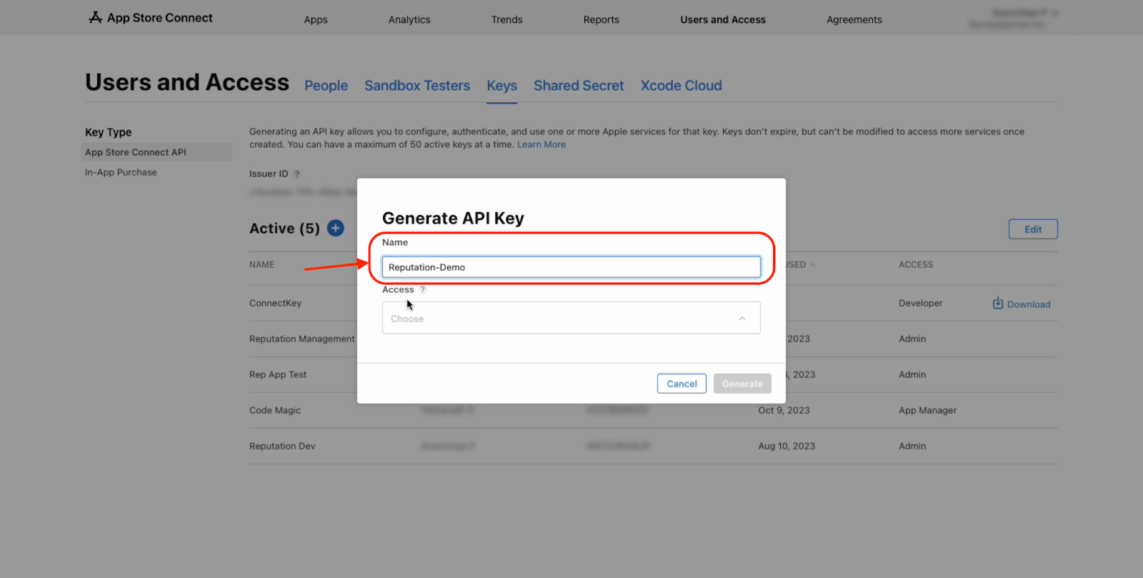The width and height of the screenshot is (1143, 578).
Task: Switch to the Sandbox Testers tab
Action: (417, 86)
